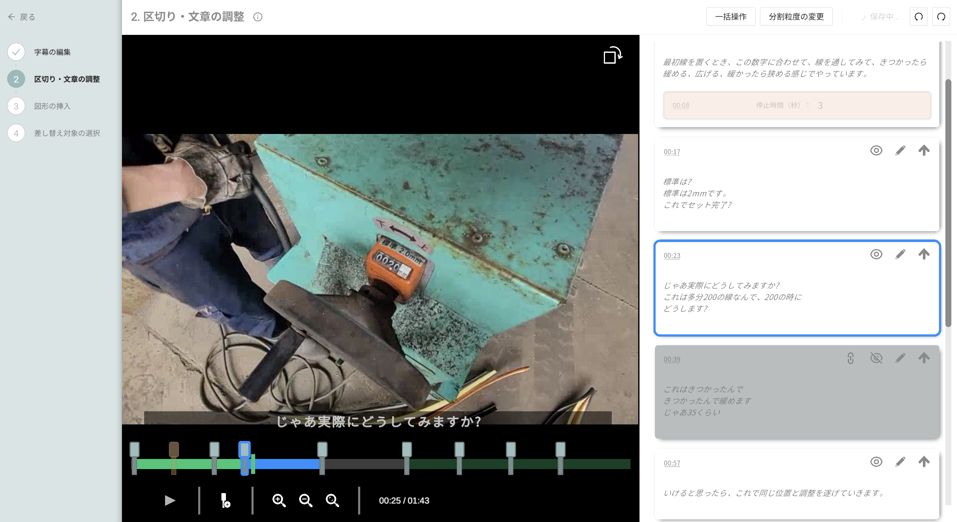Show the hidden 00:39 segment

tap(876, 358)
